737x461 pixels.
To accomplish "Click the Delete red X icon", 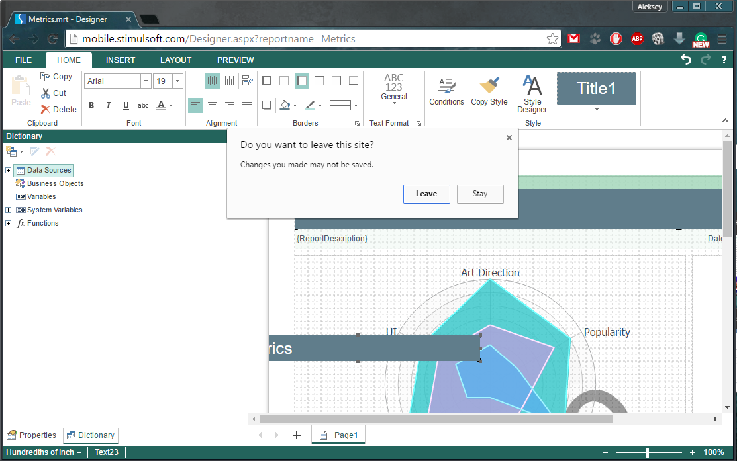I will coord(45,110).
